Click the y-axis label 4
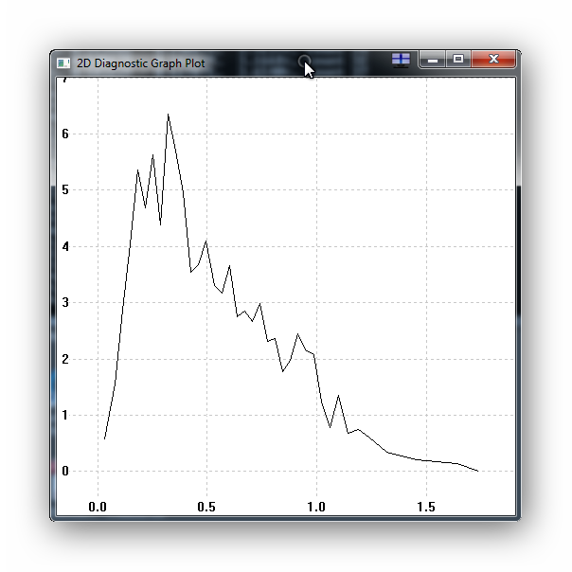This screenshot has width=572, height=572. [x=65, y=246]
